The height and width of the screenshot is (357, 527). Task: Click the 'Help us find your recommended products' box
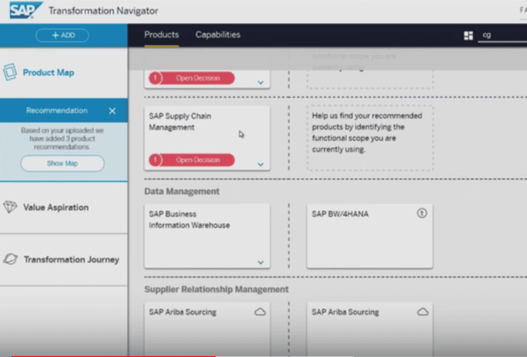[x=370, y=138]
